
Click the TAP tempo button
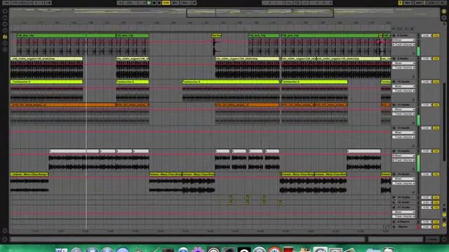[x=6, y=3]
